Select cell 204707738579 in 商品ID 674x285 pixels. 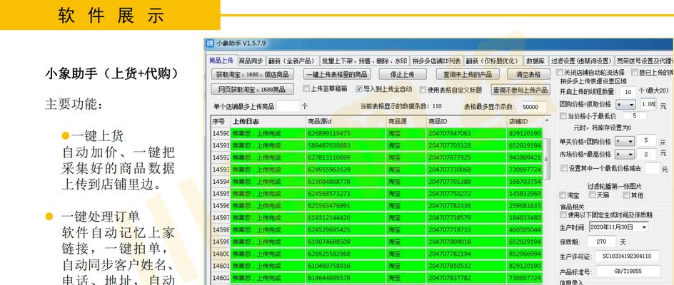point(466,217)
